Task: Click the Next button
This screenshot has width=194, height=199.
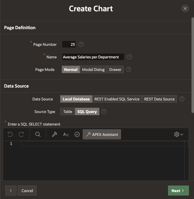Action: [x=178, y=191]
